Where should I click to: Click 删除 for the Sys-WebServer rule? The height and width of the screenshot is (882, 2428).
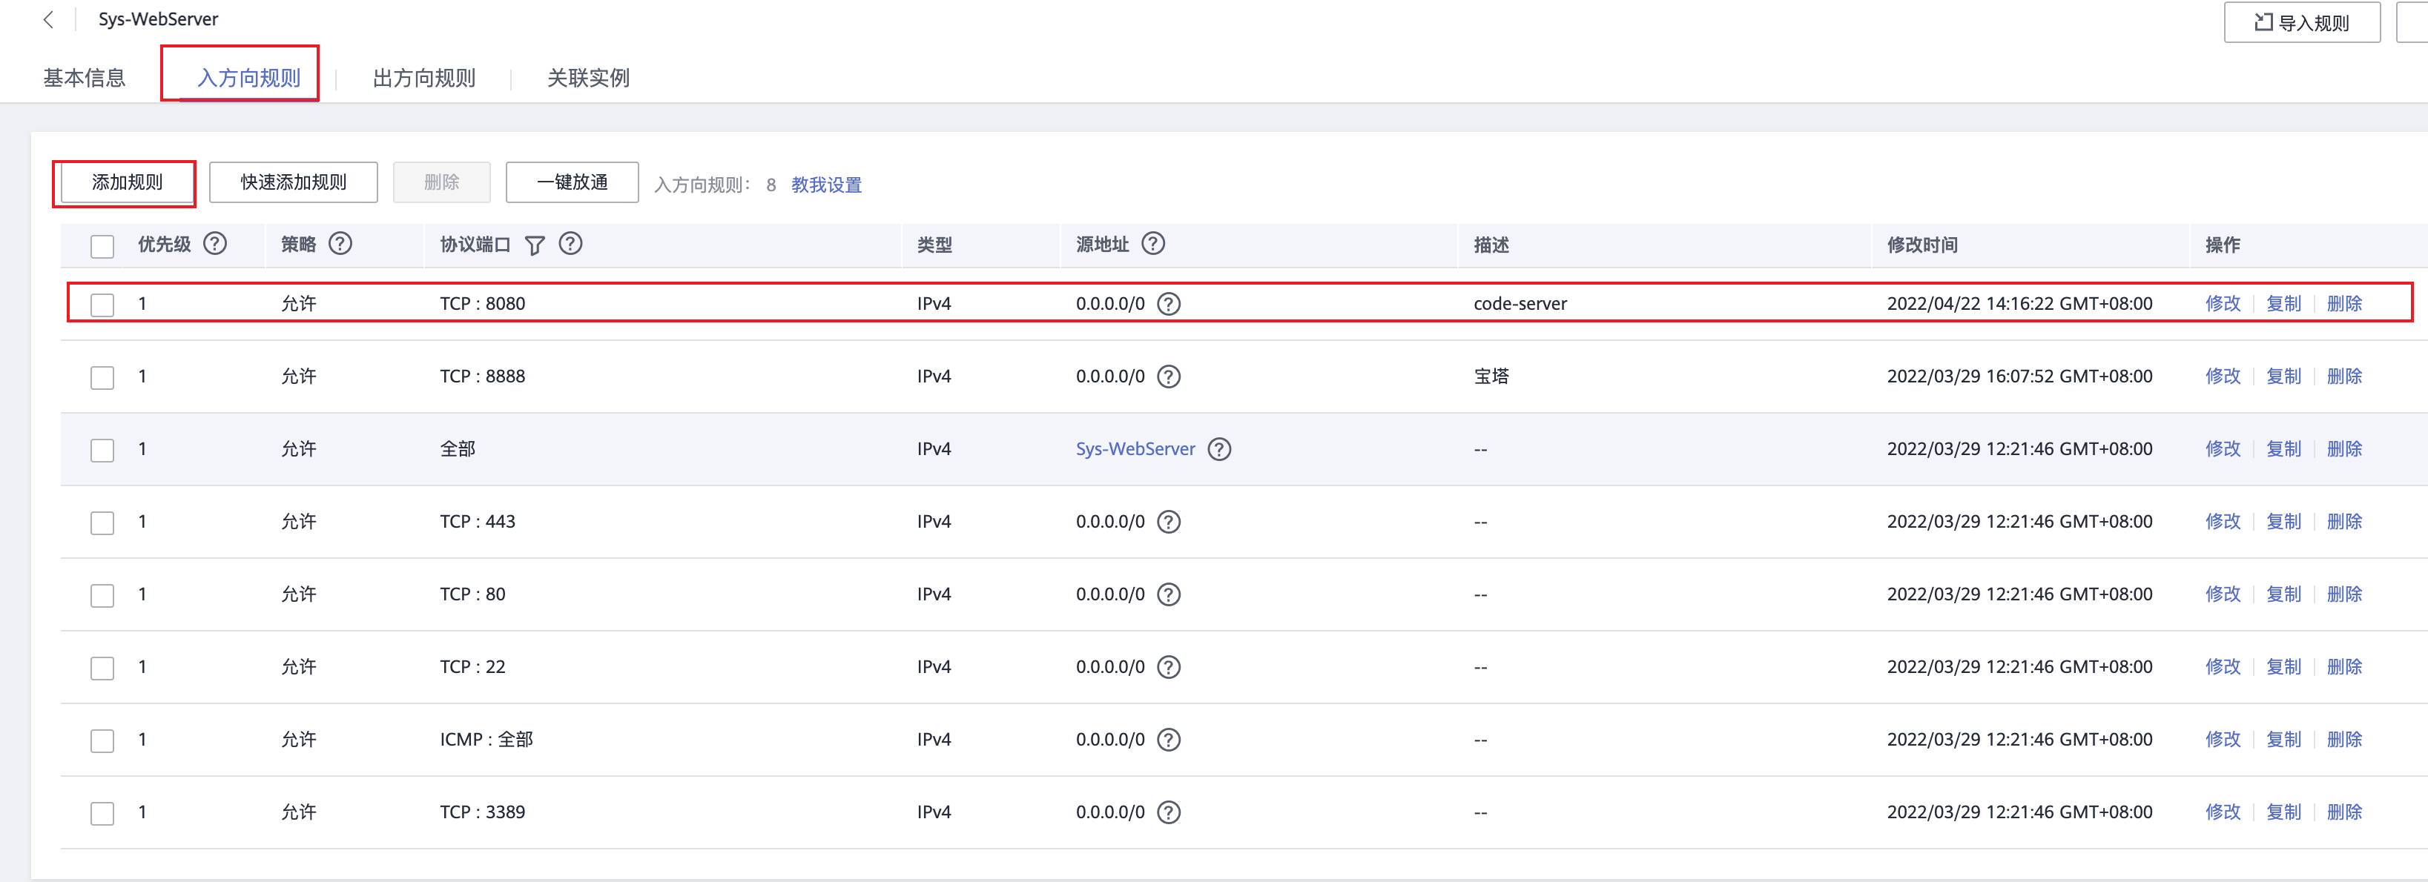coord(2344,448)
